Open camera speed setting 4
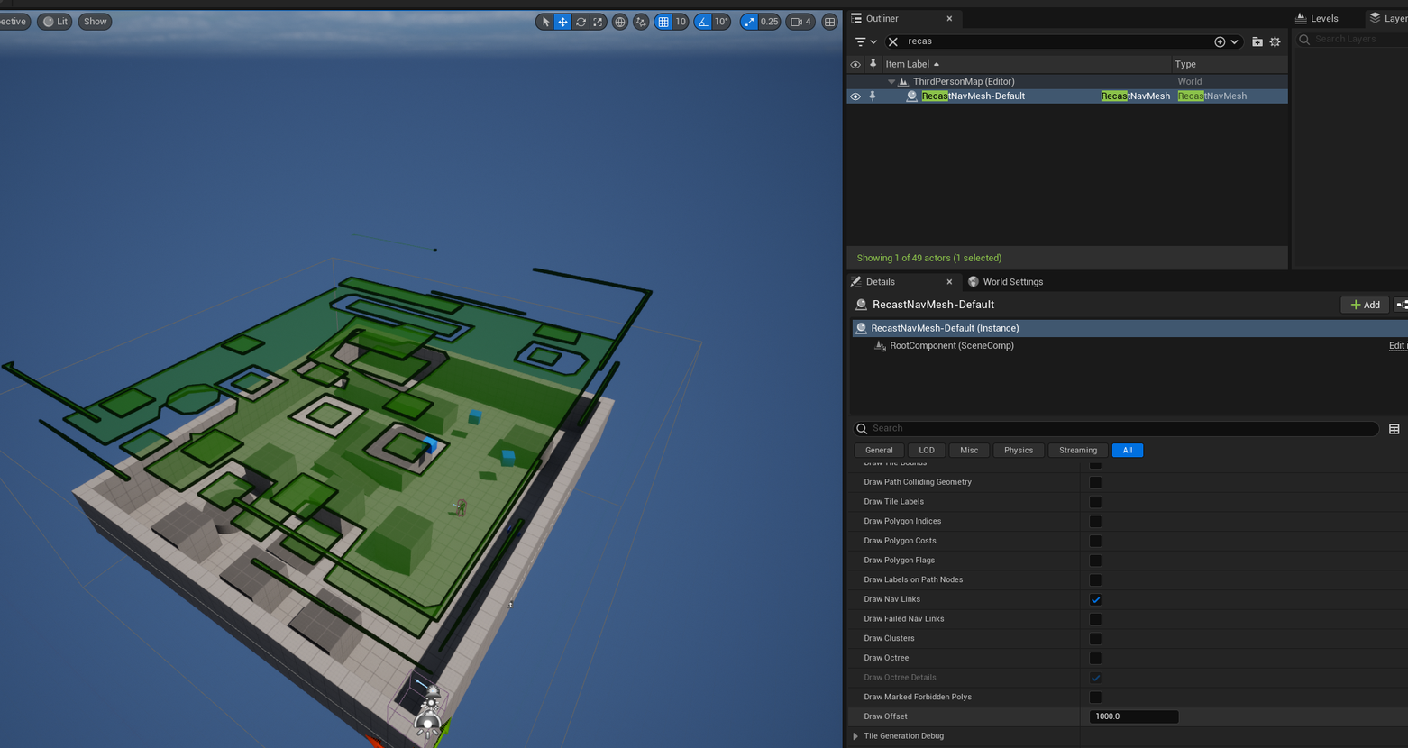 801,22
